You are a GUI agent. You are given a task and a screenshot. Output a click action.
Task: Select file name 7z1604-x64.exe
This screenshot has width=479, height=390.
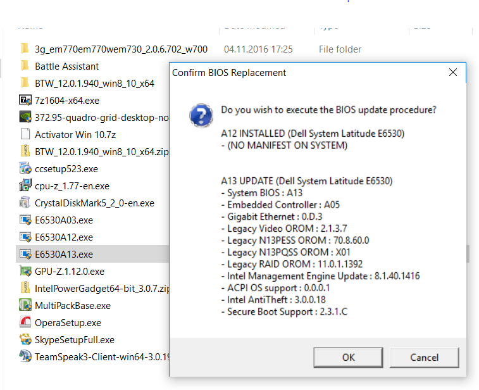(67, 101)
